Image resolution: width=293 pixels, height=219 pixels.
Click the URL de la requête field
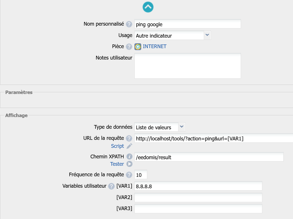[213, 138]
